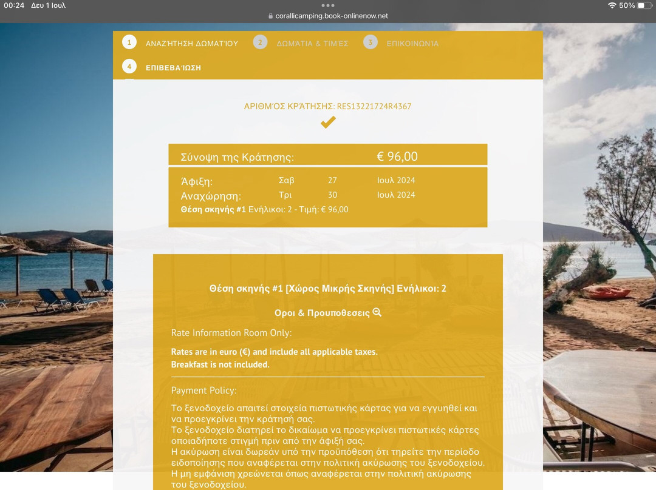Click the Θέση σκηνής #1 Ενήλικοι: 2 summary line
656x490 pixels.
pyautogui.click(x=264, y=209)
